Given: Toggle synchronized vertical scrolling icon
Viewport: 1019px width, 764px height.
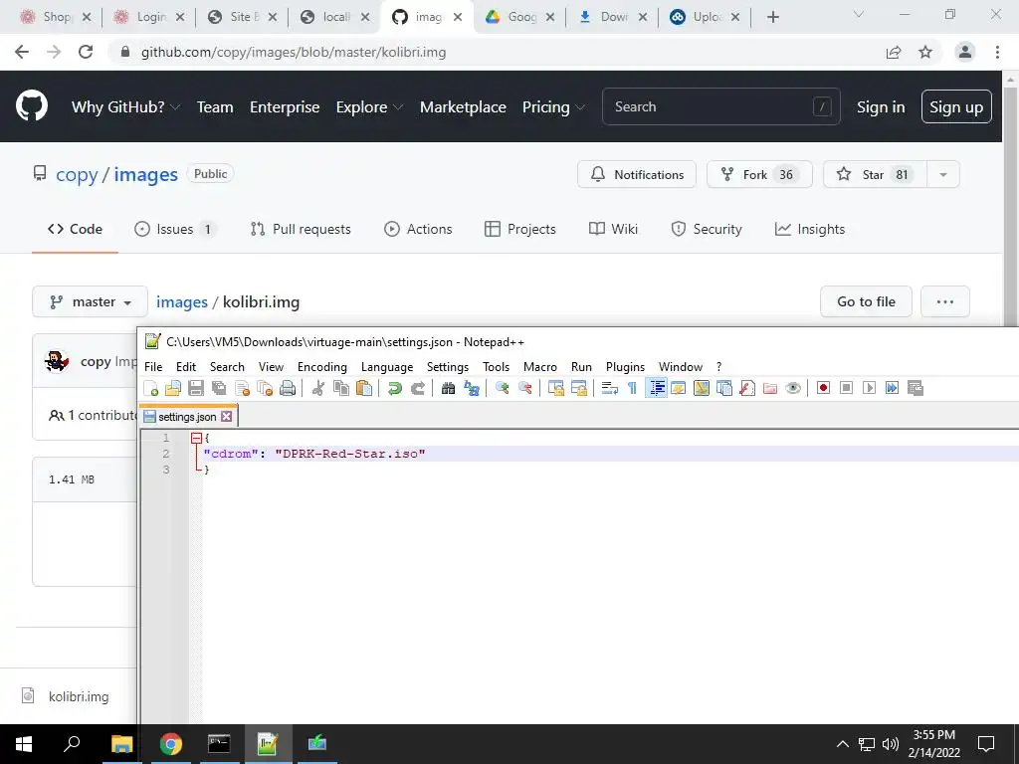Looking at the screenshot, I should click(x=555, y=389).
